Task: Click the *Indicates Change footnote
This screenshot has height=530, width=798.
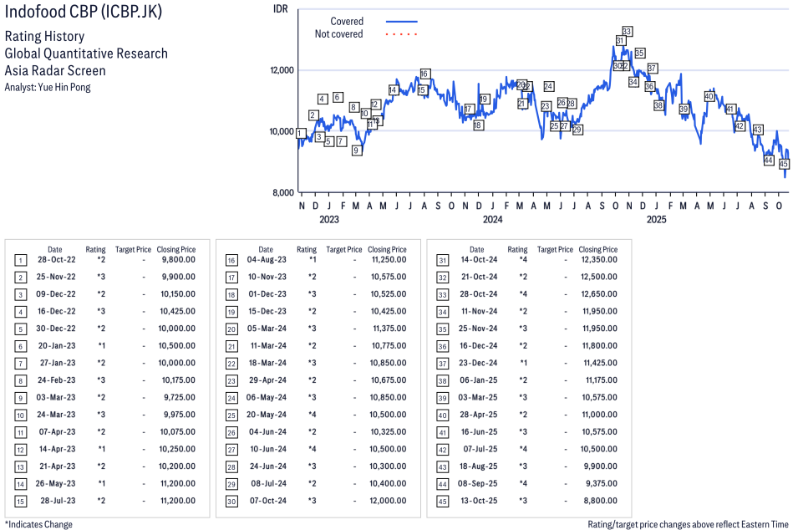Action: click(x=38, y=524)
